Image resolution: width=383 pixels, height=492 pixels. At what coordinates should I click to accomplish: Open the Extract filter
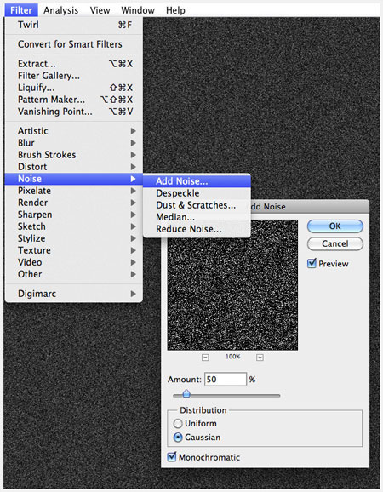coord(74,64)
